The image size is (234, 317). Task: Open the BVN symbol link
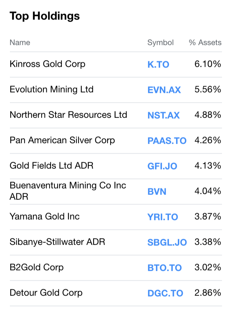[157, 192]
